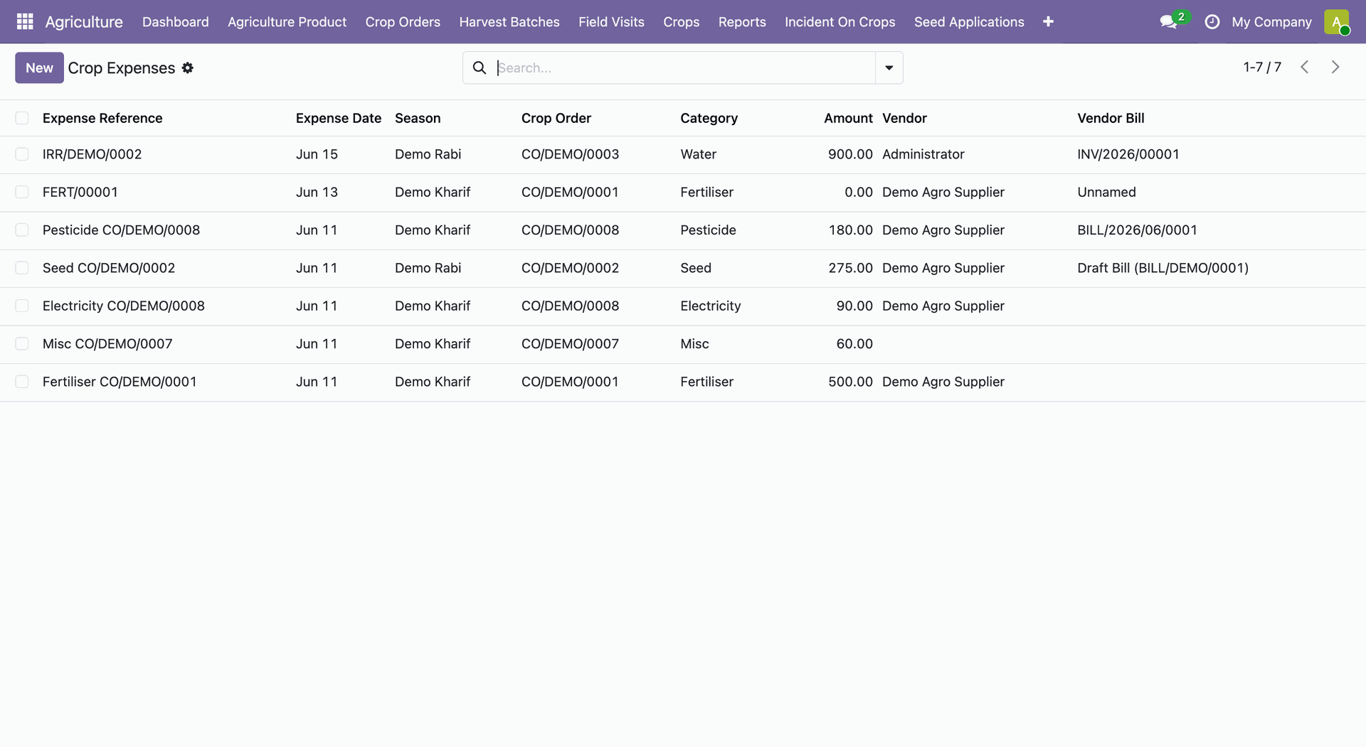Check the Electricity CO/DEMO/0008 row
The width and height of the screenshot is (1366, 747).
pos(22,306)
